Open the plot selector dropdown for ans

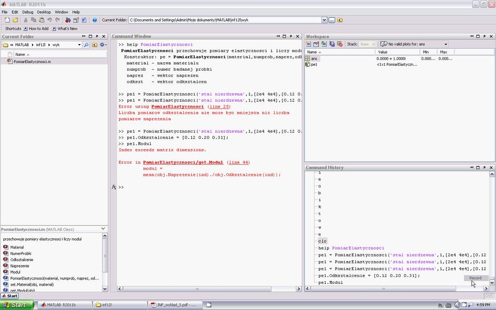pyautogui.click(x=446, y=44)
